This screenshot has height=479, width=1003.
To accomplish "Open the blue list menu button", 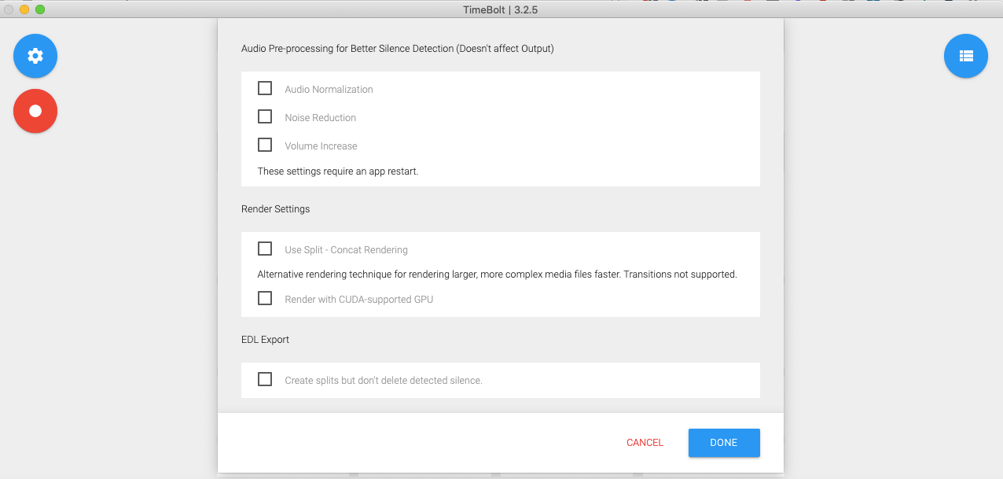I will coord(966,56).
